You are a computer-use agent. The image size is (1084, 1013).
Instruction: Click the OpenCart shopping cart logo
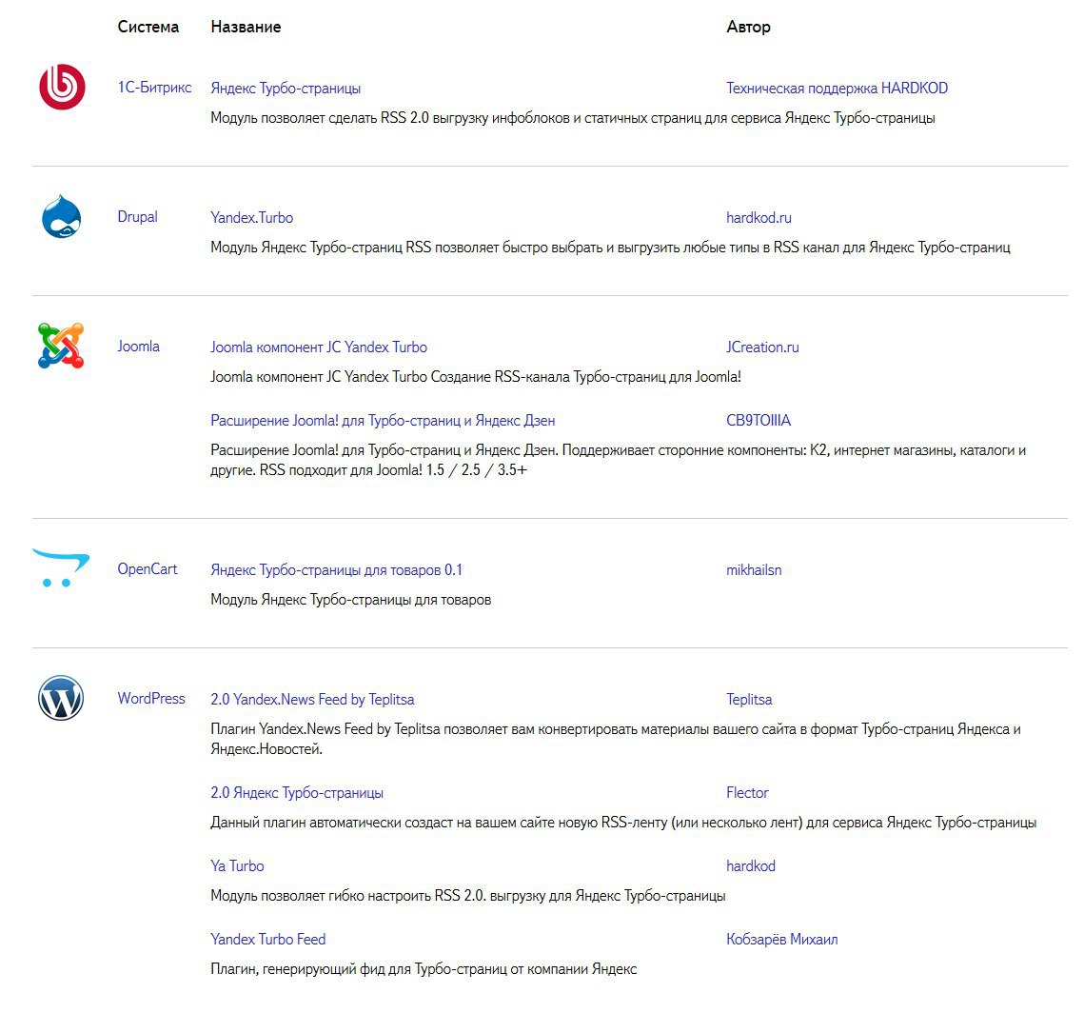[x=61, y=567]
